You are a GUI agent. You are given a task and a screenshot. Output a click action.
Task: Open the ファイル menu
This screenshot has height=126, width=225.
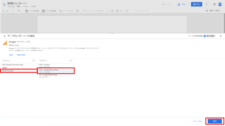pyautogui.click(x=11, y=7)
